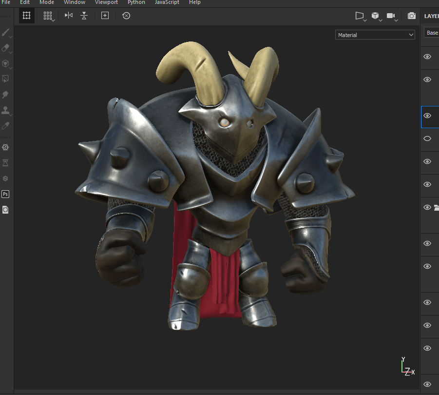Hide the folder group layer
Screen dimensions: 439x395
tap(427, 207)
